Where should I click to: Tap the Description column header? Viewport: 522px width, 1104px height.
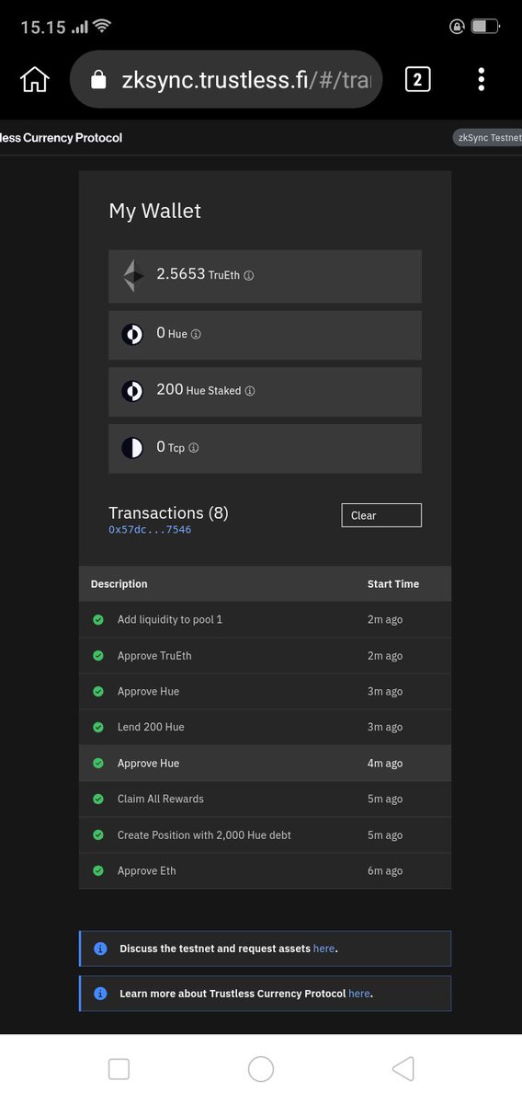pyautogui.click(x=119, y=584)
